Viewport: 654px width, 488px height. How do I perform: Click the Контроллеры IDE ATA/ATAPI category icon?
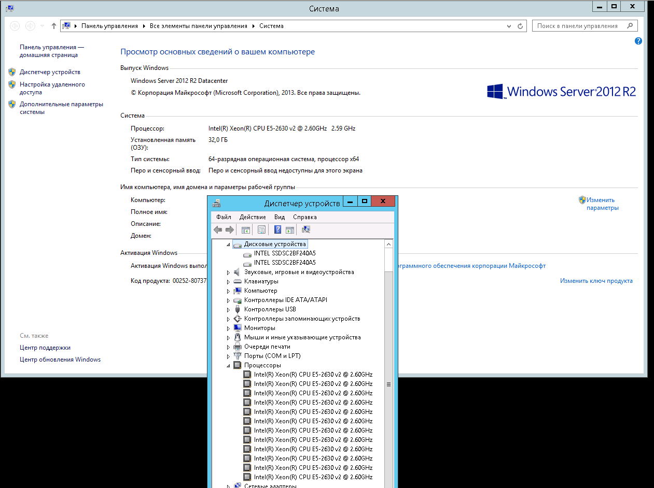(x=238, y=300)
